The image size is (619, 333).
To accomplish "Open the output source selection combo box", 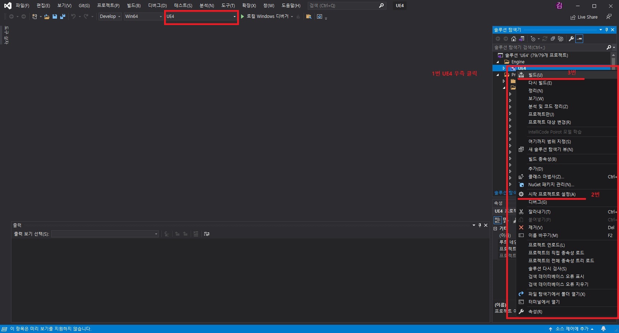I will (105, 234).
